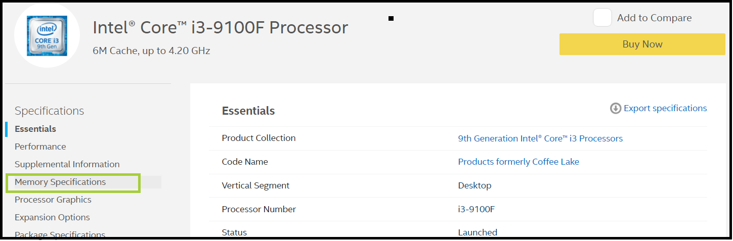Open 9th Generation Intel Core i3 Processors link
The image size is (733, 241).
point(540,138)
